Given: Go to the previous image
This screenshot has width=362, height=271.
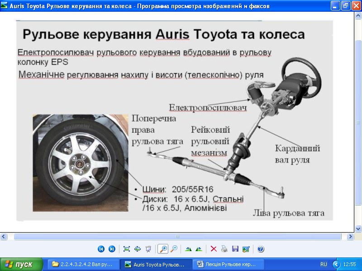Looking at the screenshot, I should pyautogui.click(x=101, y=249).
